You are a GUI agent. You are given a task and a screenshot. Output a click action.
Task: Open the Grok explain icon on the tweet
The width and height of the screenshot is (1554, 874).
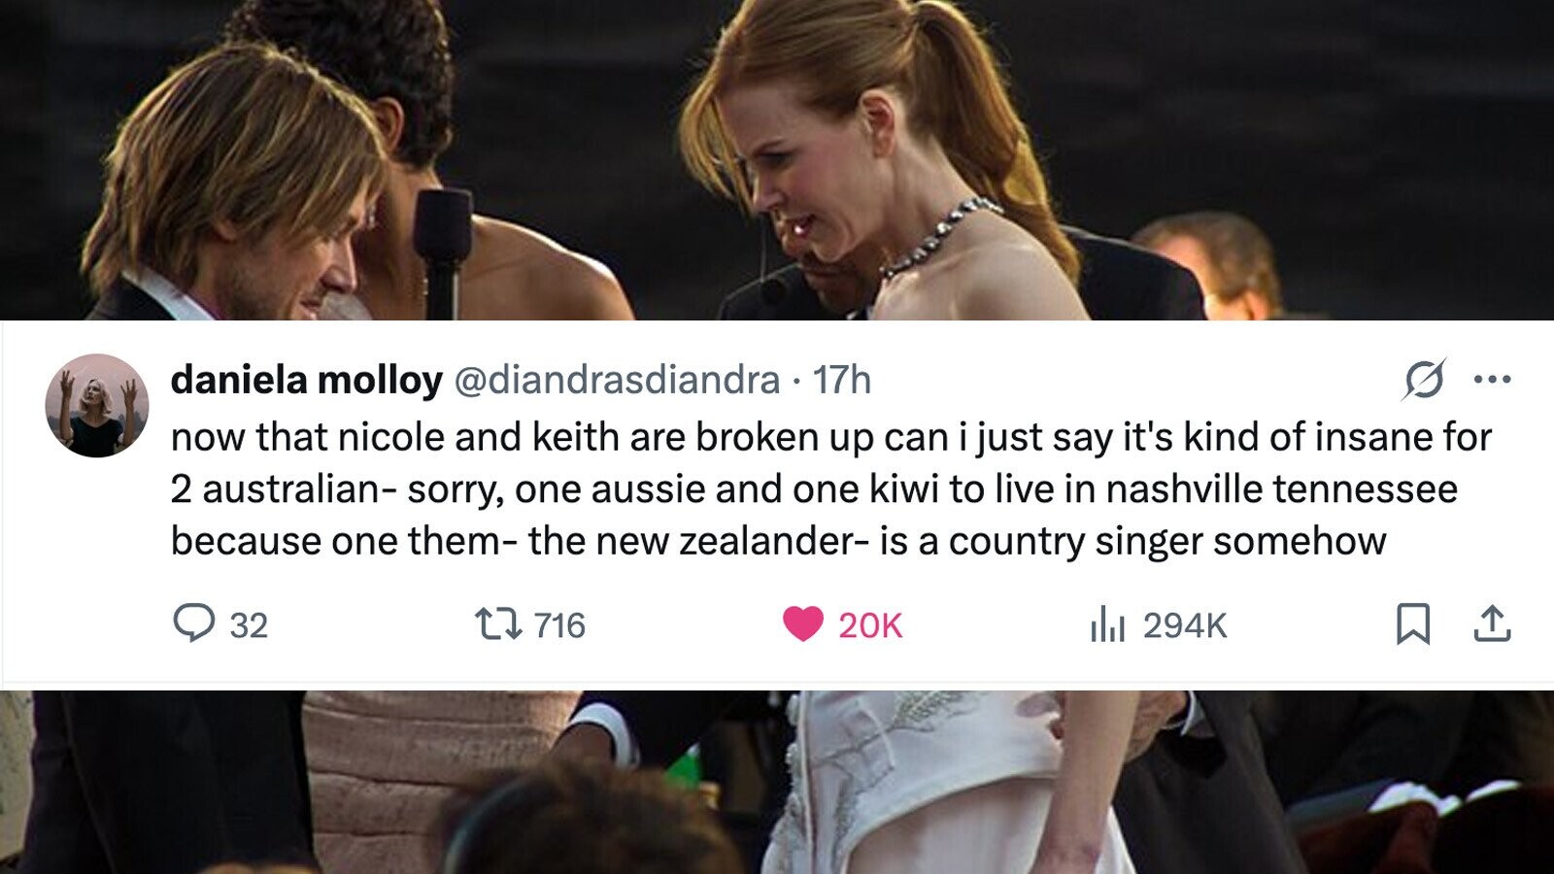tap(1423, 380)
